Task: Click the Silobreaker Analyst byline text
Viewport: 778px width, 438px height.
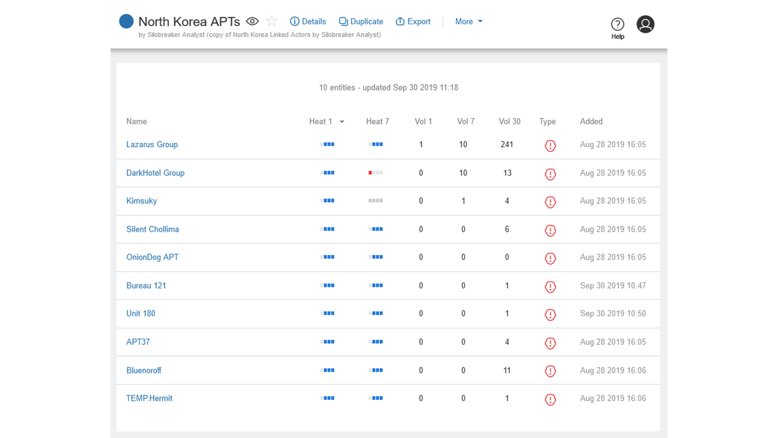Action: [x=260, y=35]
